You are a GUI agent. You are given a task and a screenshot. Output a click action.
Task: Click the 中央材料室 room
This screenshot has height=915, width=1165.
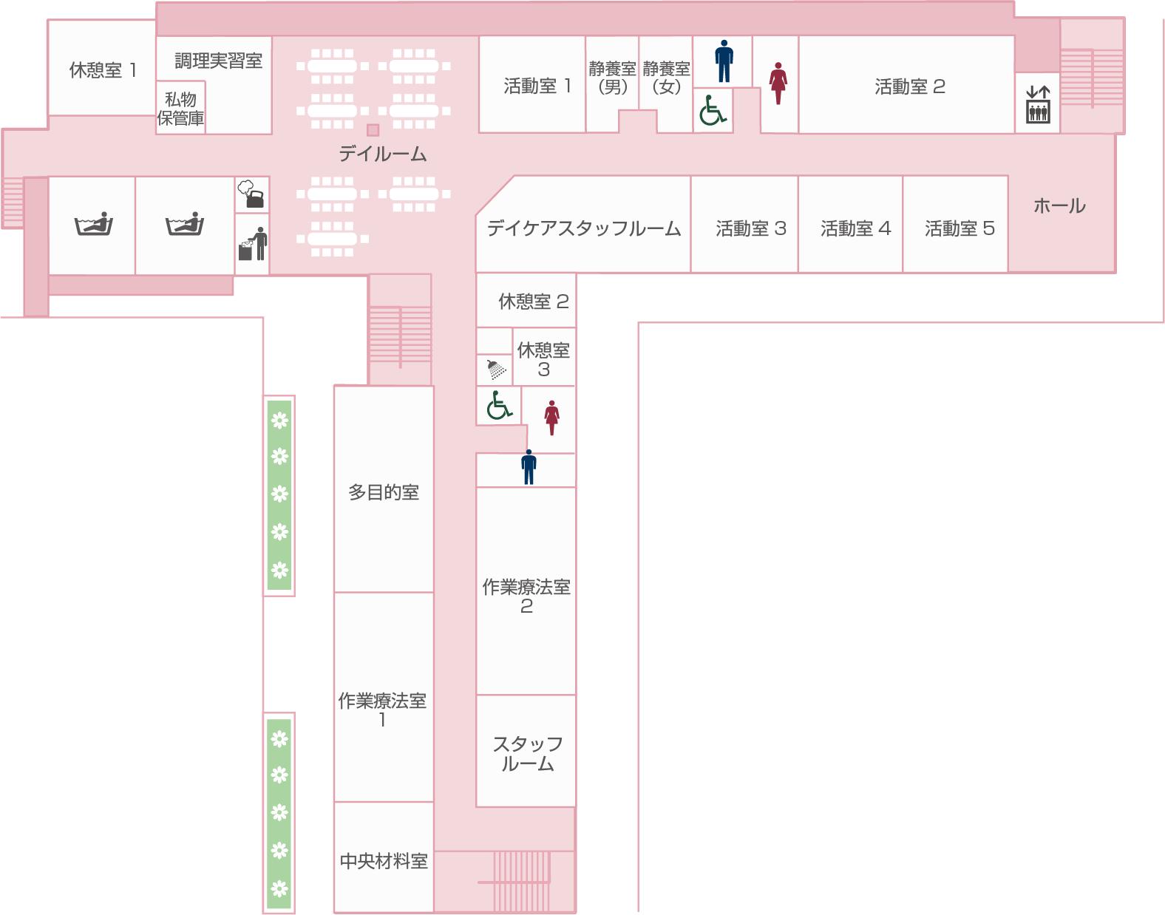tap(384, 858)
